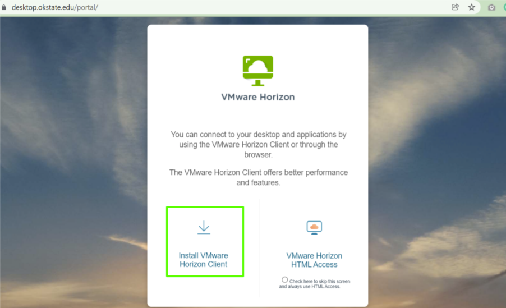Screen dimensions: 506x308
Task: Click the lock icon beside the URL
Action: [x=3, y=7]
